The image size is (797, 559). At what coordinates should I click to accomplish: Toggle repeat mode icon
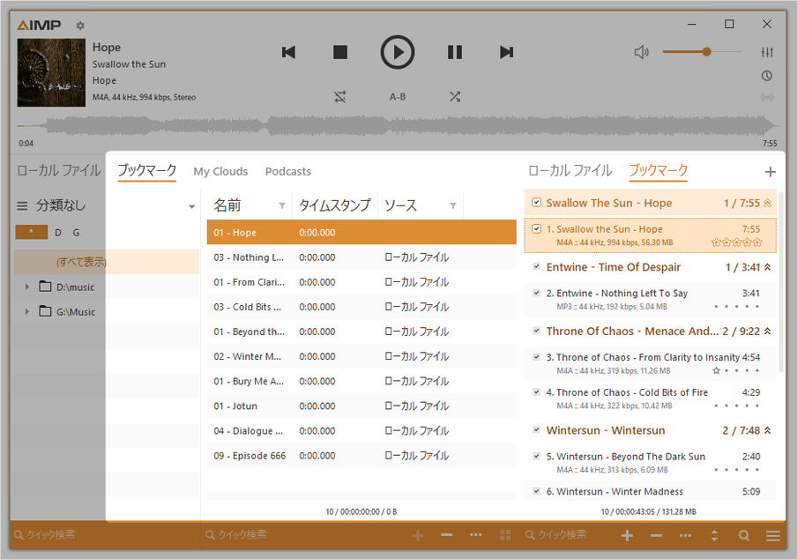(340, 97)
